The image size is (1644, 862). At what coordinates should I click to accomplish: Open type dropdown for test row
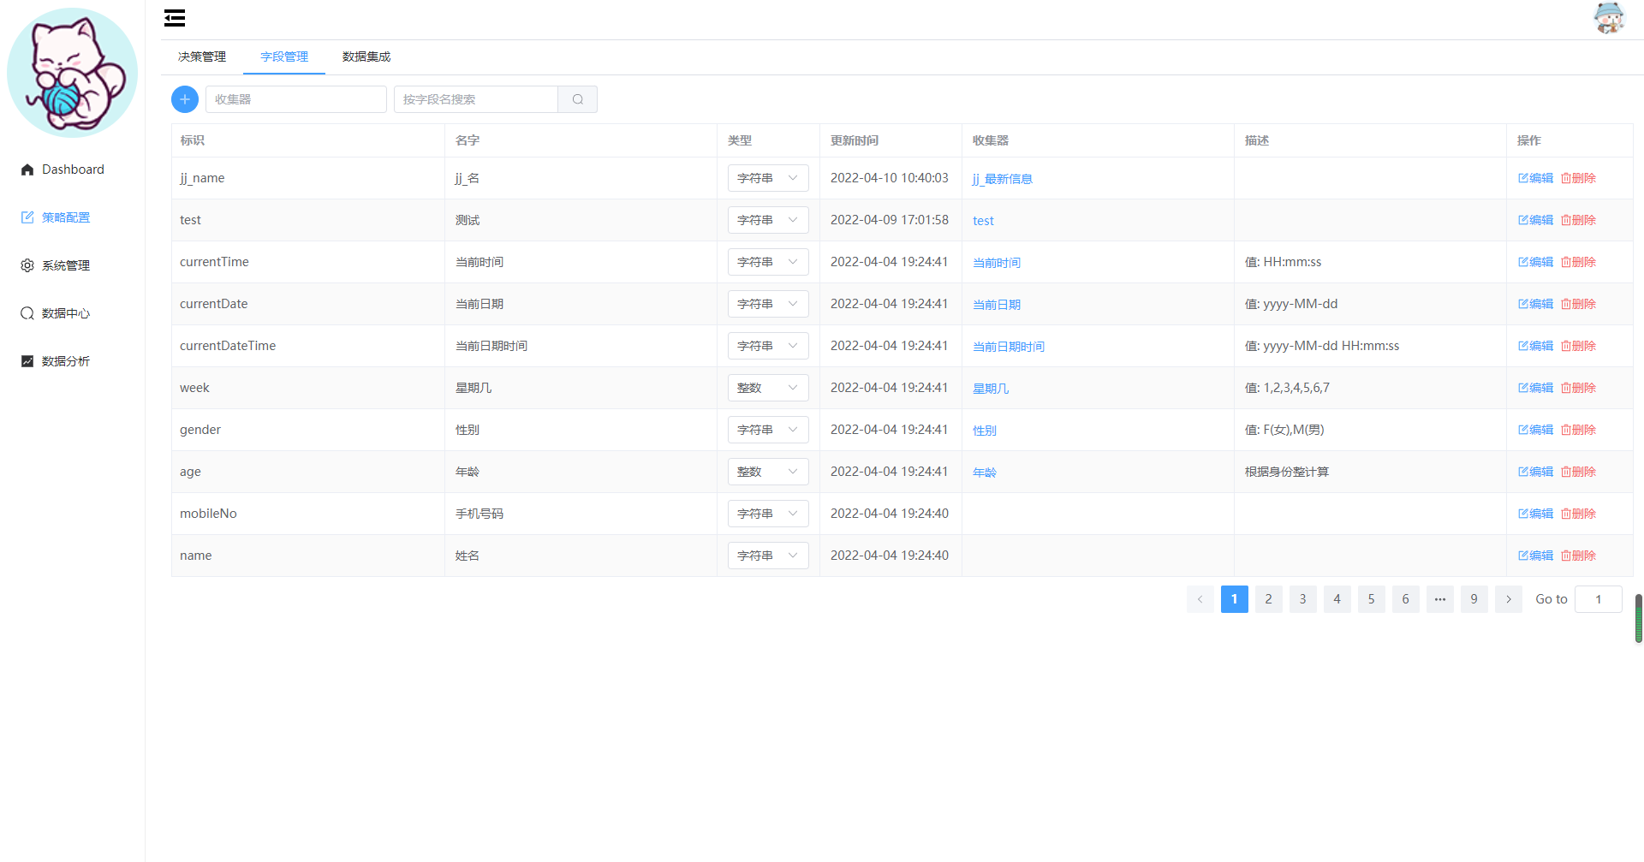point(768,220)
